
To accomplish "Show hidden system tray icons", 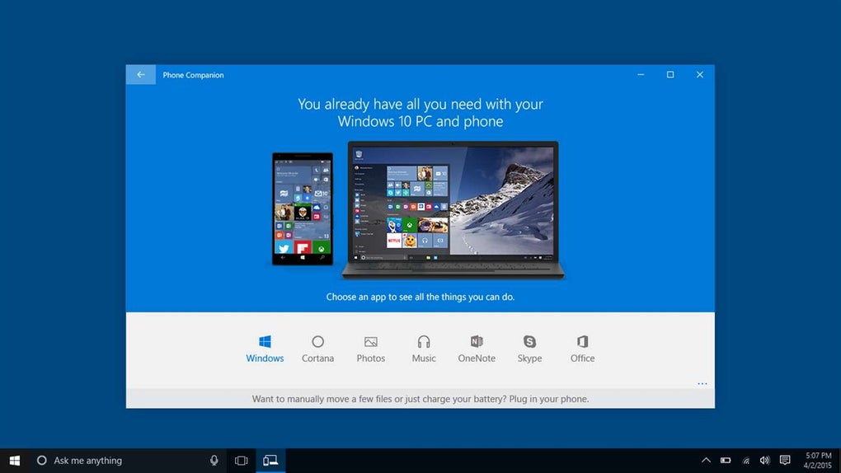I will tap(706, 460).
